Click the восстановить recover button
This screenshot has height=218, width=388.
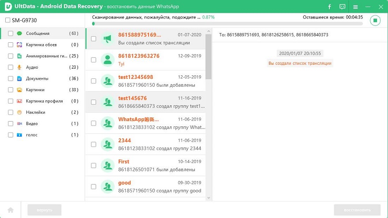(x=357, y=210)
